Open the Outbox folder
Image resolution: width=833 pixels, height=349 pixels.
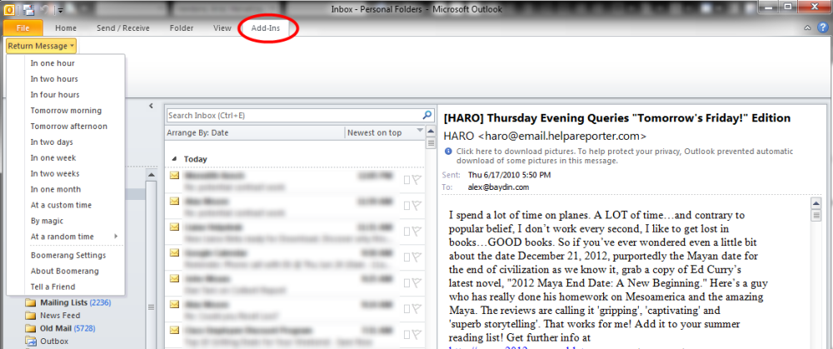[x=47, y=341]
